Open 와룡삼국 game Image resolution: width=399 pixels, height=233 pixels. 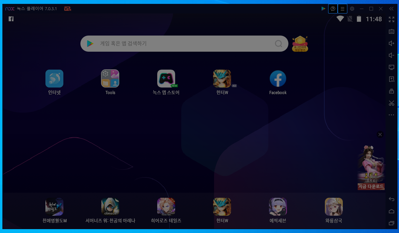pyautogui.click(x=334, y=207)
